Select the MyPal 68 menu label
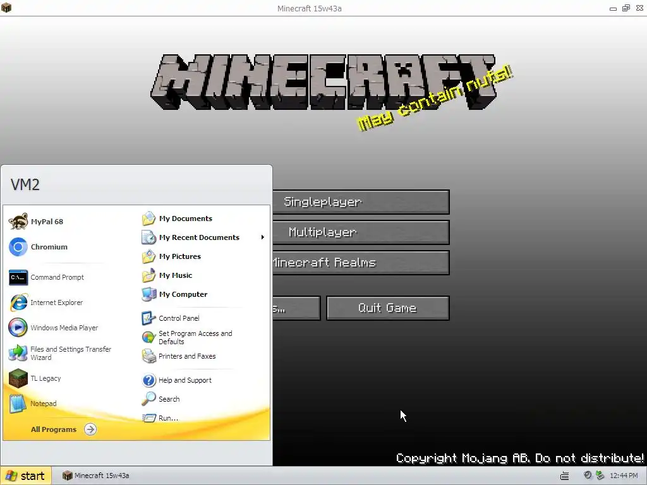Image resolution: width=647 pixels, height=485 pixels. tap(47, 222)
